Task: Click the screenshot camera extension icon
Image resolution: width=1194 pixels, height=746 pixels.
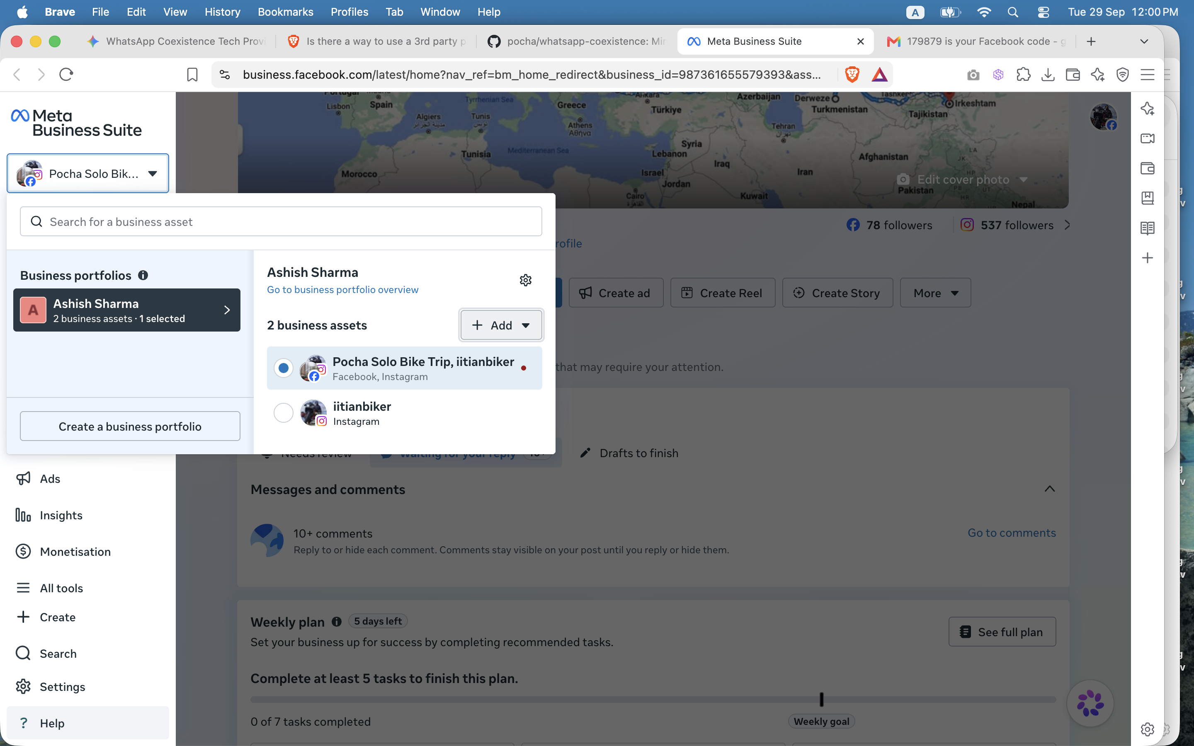Action: (973, 75)
